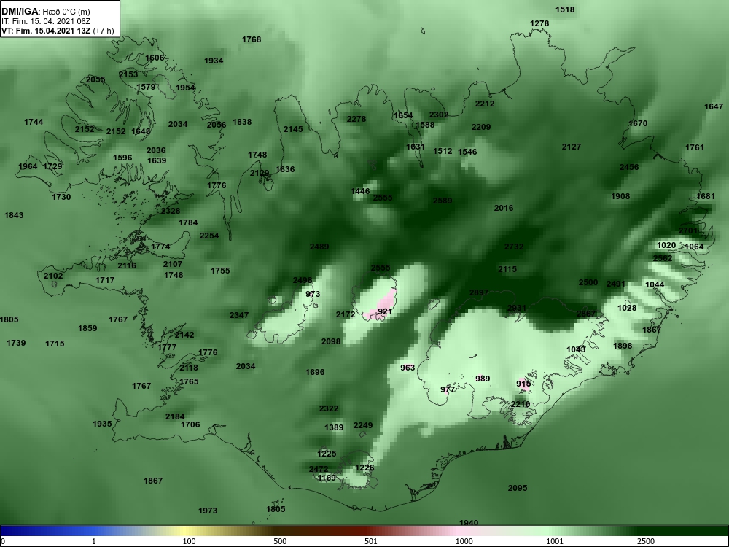Viewport: 729px width, 547px height.
Task: Select the value 2153
Action: [x=128, y=75]
